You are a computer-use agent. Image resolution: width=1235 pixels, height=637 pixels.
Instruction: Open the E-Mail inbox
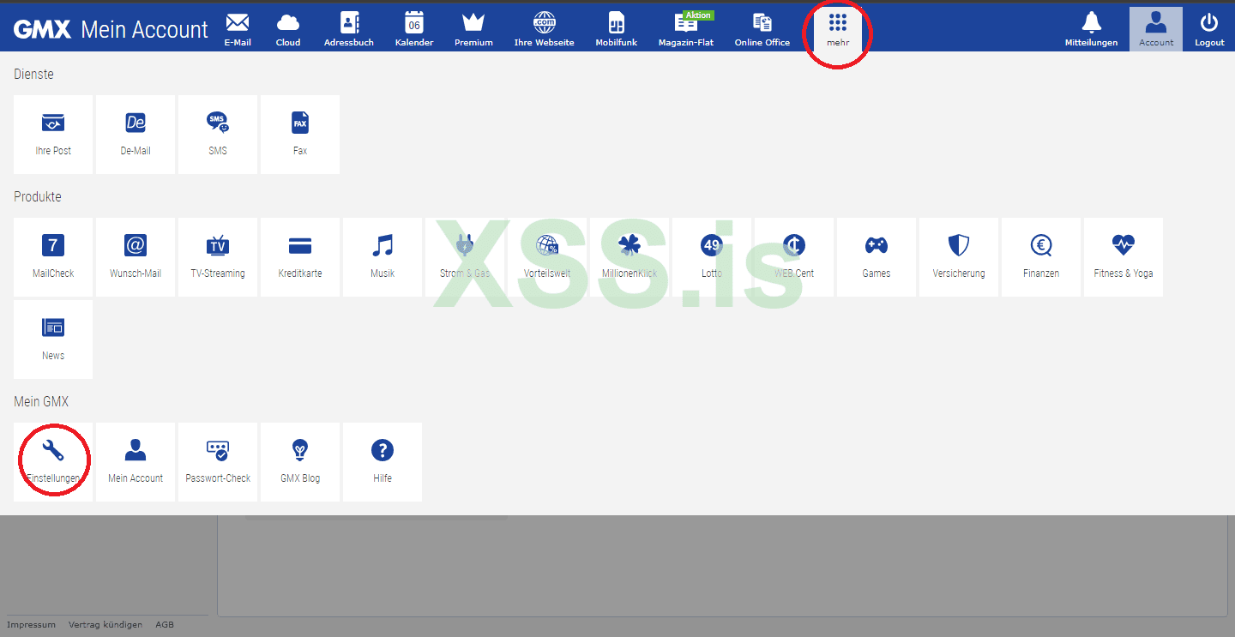coord(238,29)
